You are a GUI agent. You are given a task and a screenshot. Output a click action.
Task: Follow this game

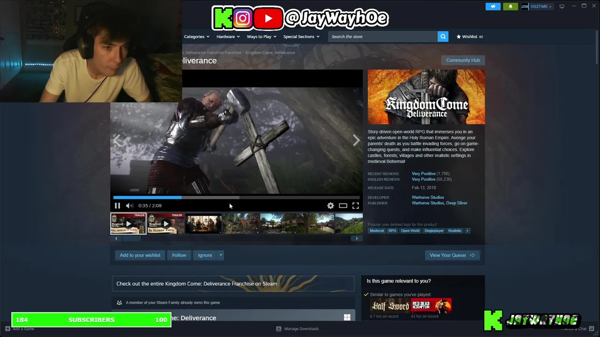tap(179, 255)
